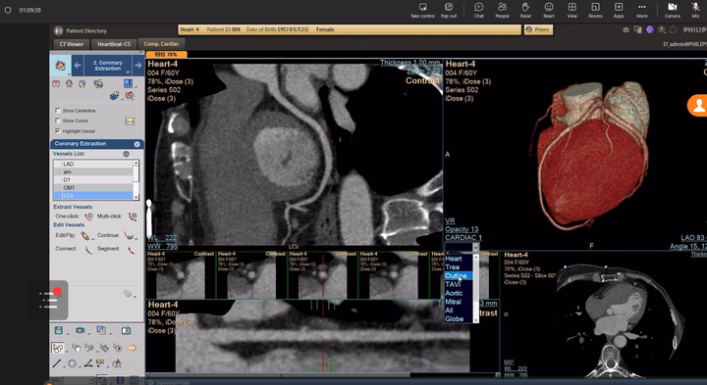Click the vessels list scrollbar up arrow
Image resolution: width=707 pixels, height=385 pixels.
(x=136, y=163)
